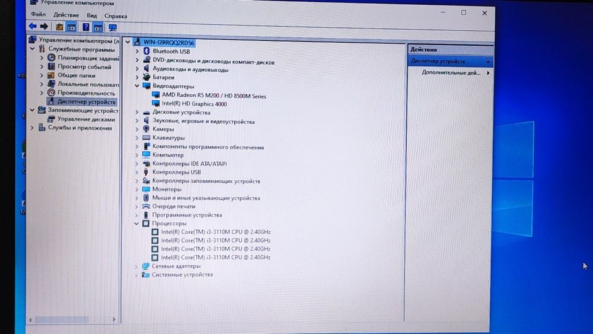This screenshot has height=334, width=593.
Task: Expand the Bluetooth USB node
Action: [x=138, y=51]
